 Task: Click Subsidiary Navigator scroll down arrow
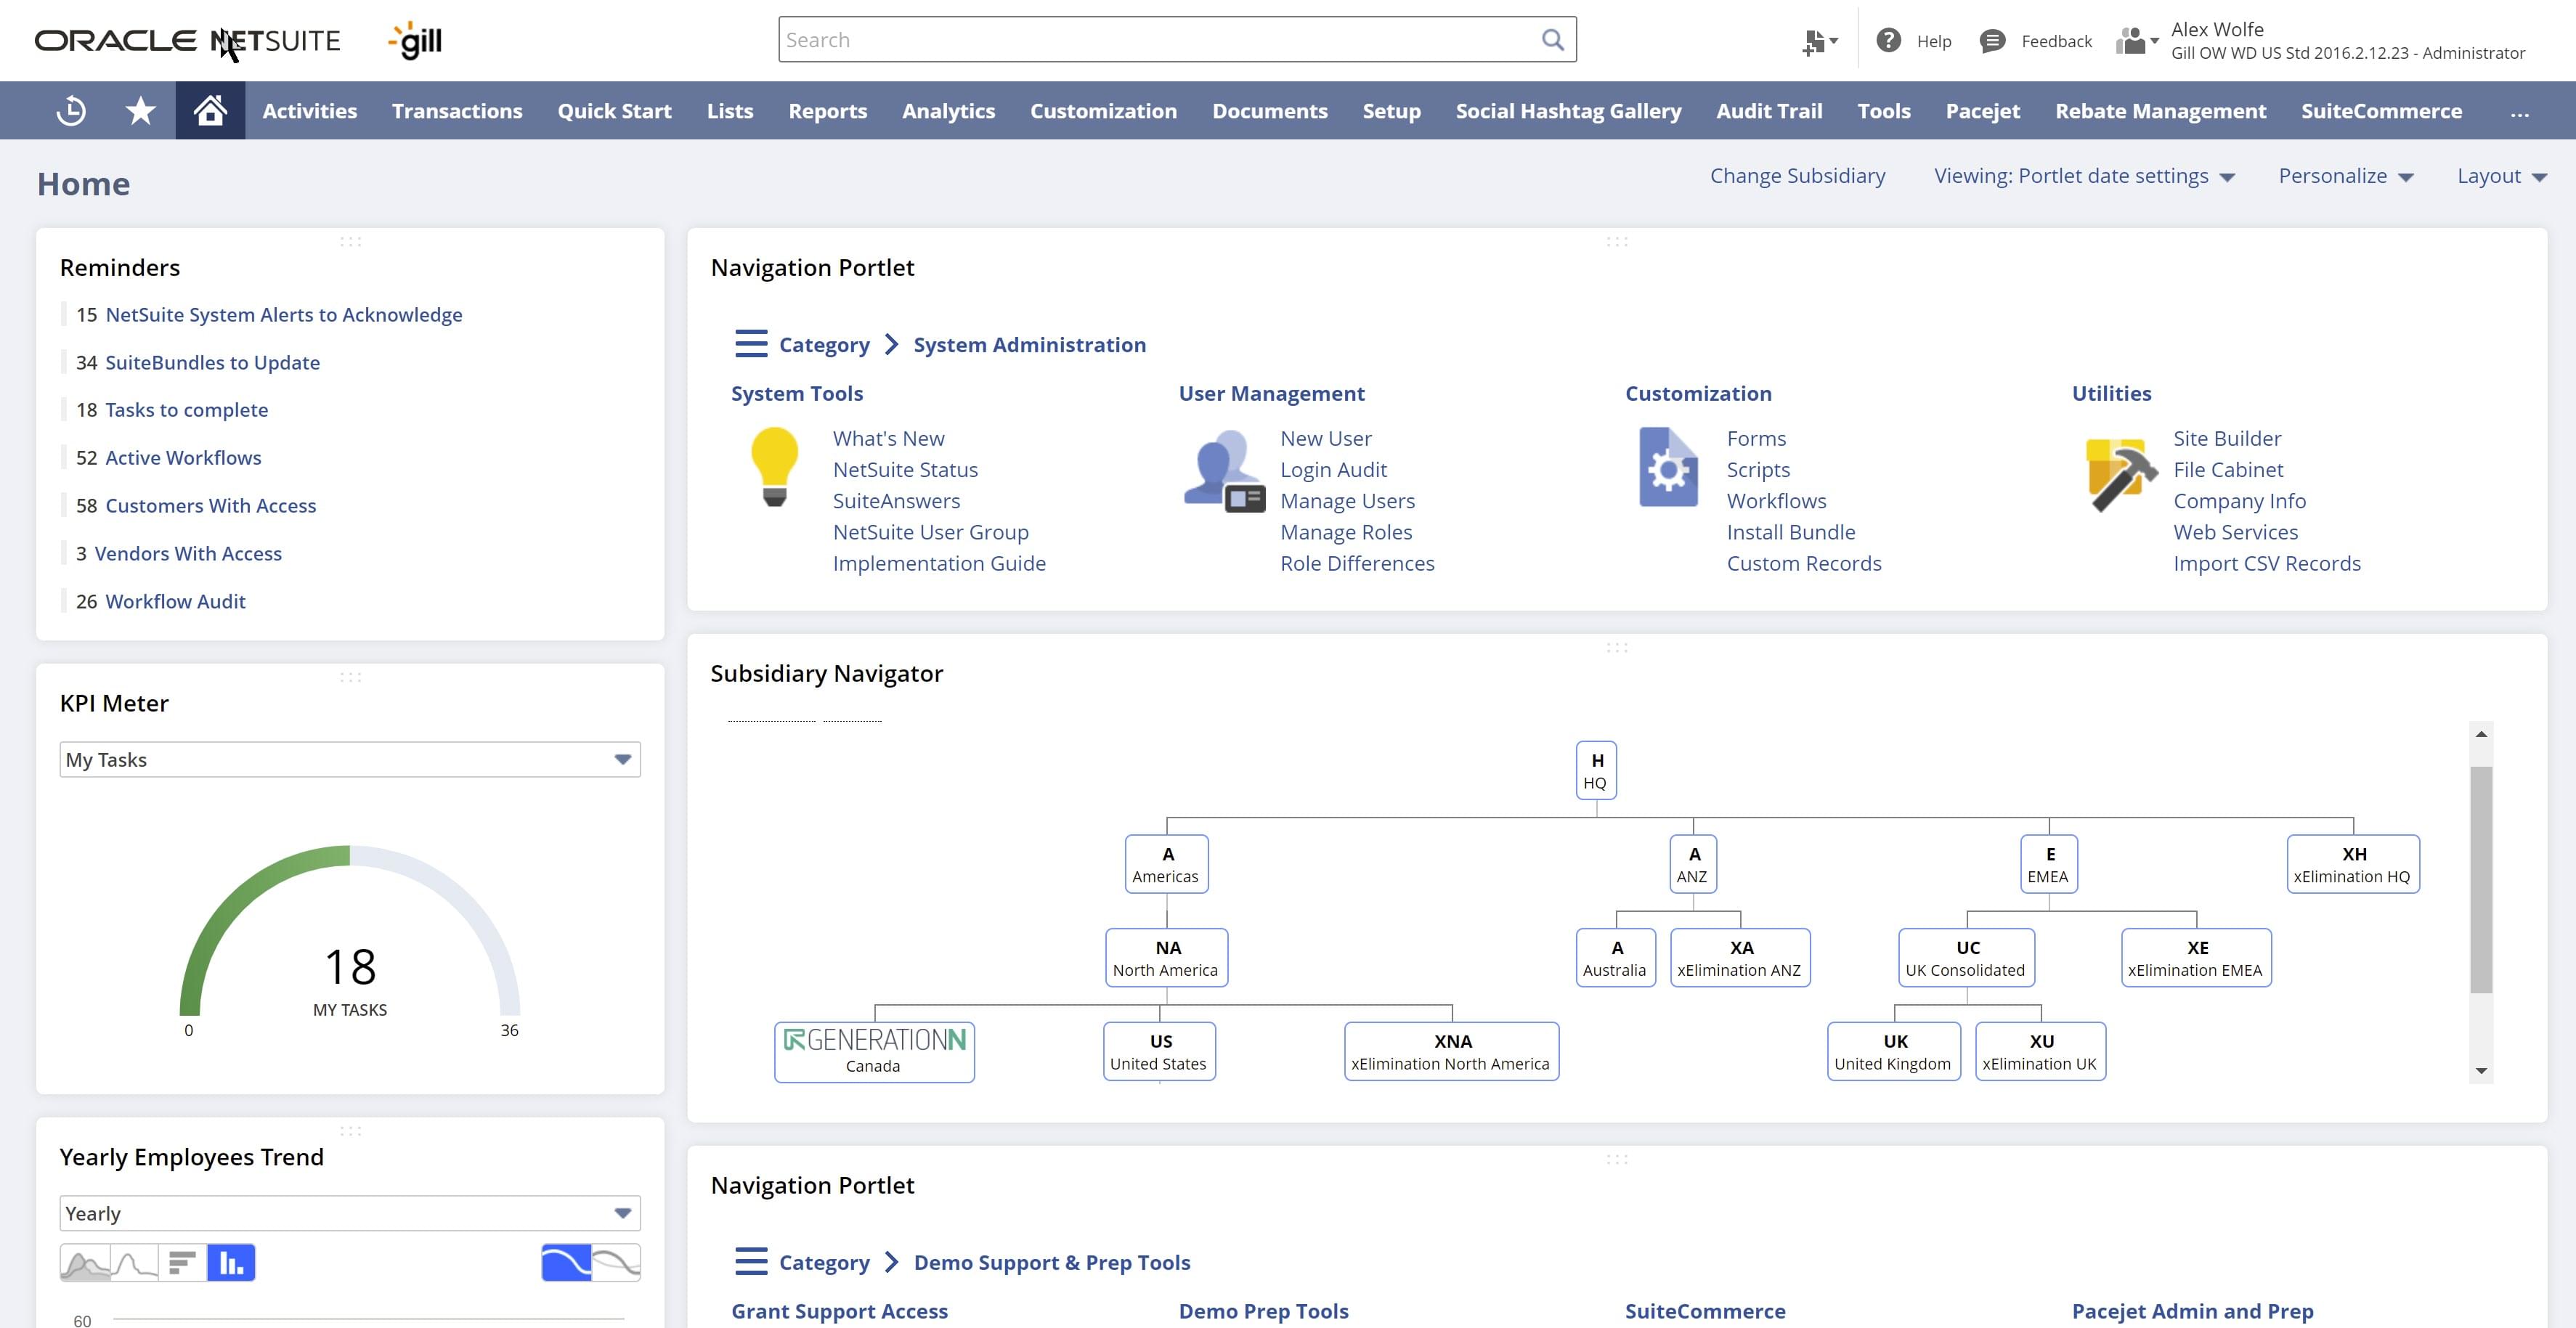[2481, 1071]
